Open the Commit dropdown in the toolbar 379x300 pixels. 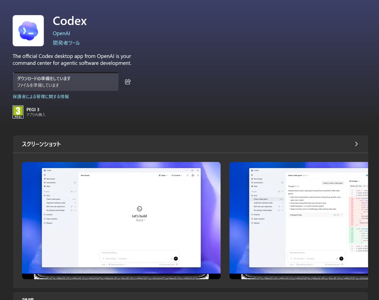coord(177,175)
